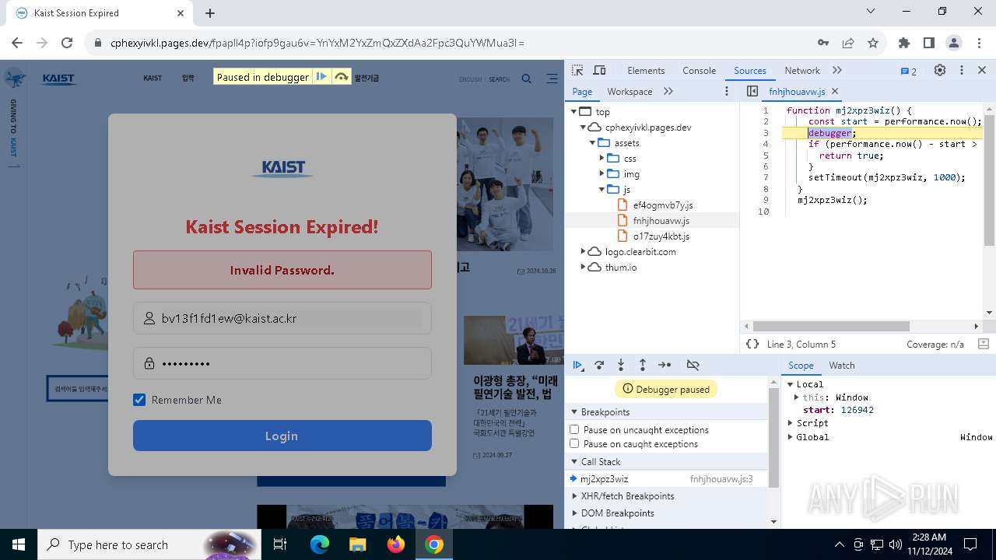
Task: Step into next function call
Action: coord(621,365)
